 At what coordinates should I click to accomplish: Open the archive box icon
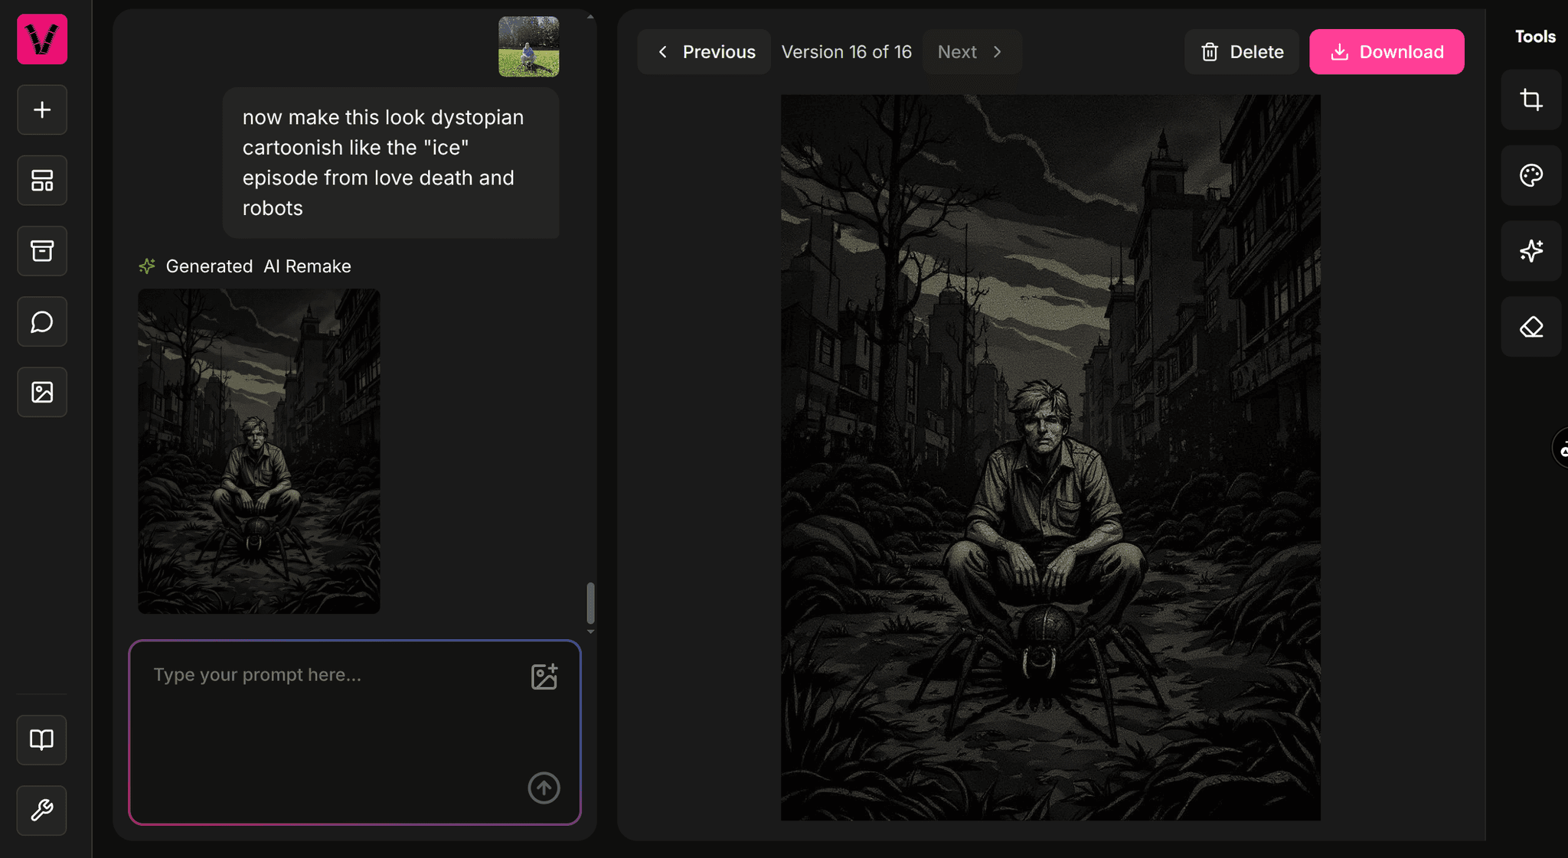pyautogui.click(x=42, y=251)
